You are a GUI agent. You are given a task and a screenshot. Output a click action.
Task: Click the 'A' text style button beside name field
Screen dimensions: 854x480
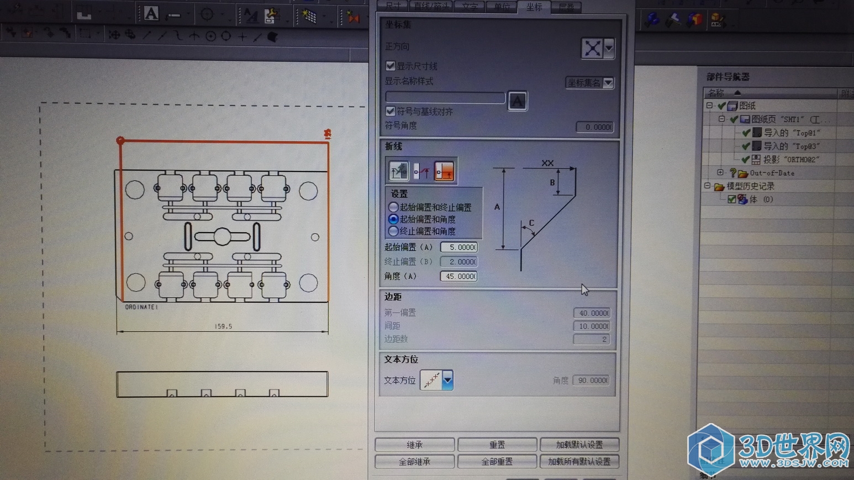click(517, 101)
